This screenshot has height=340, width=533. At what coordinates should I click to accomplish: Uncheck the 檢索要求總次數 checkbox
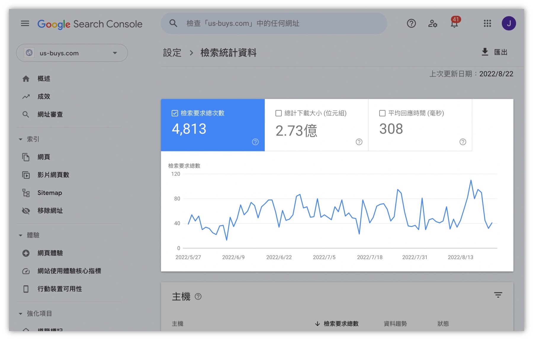(x=175, y=113)
